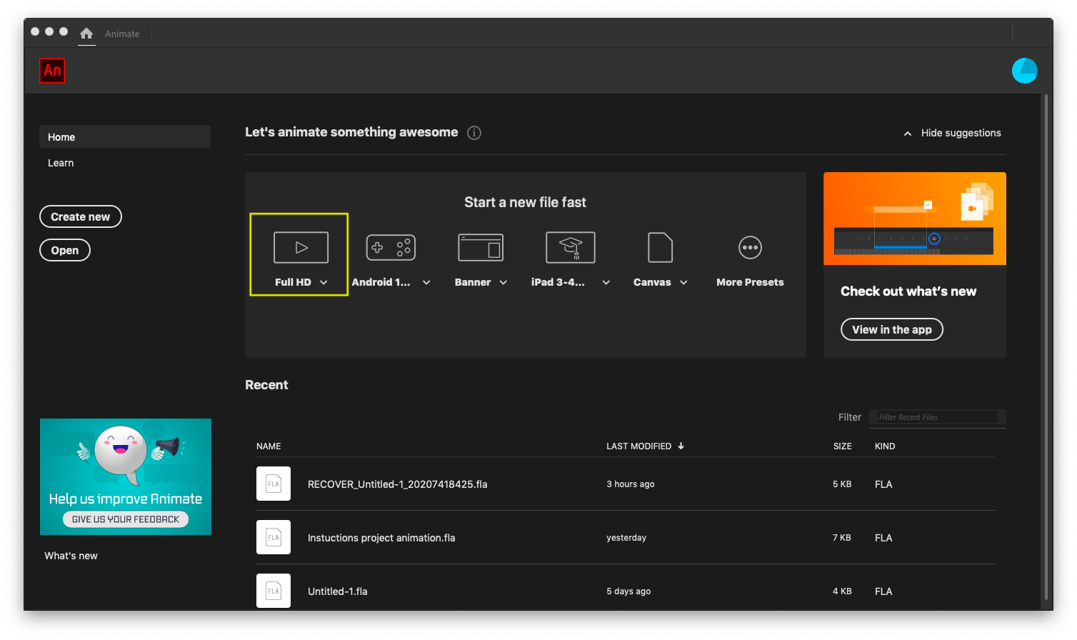Select the Android game controller preset icon
This screenshot has width=1077, height=640.
pos(391,248)
